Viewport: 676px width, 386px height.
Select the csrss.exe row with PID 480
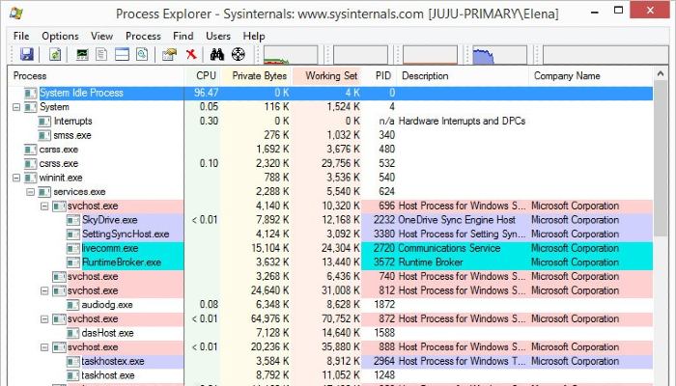tap(330, 150)
